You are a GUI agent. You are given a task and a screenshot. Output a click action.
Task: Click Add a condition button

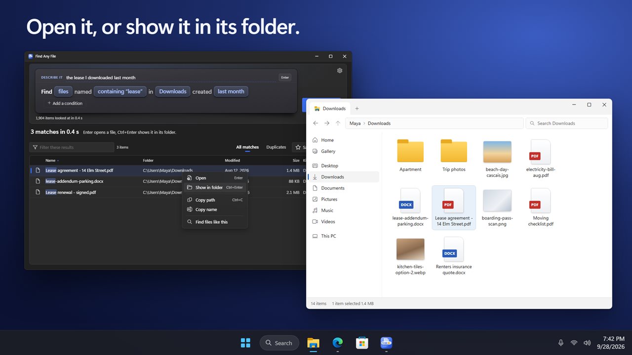[x=65, y=103]
